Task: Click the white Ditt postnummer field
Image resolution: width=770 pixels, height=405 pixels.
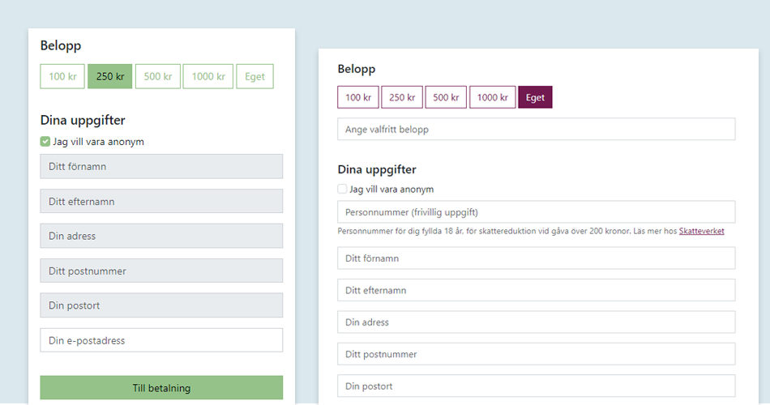Action: (536, 354)
